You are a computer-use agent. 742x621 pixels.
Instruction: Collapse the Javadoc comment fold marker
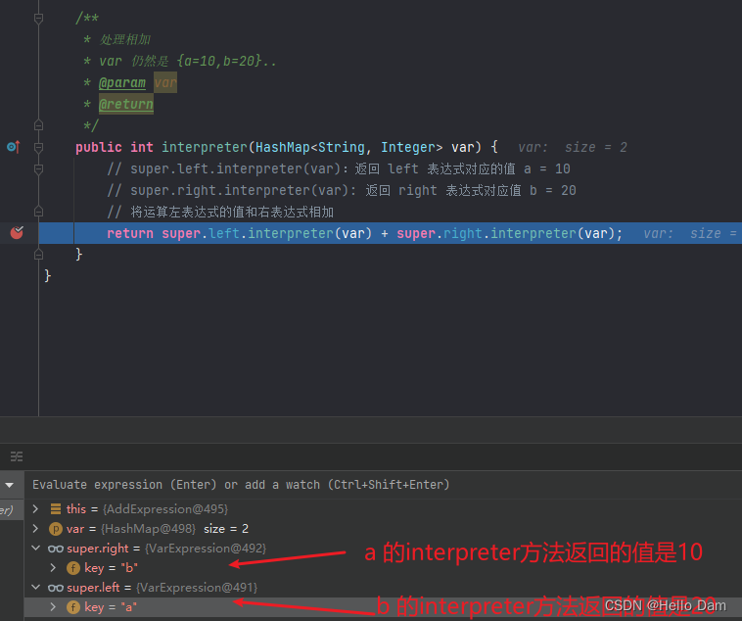pyautogui.click(x=39, y=19)
